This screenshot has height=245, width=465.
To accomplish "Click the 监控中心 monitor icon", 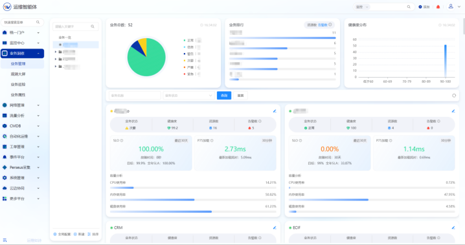I will pos(5,43).
